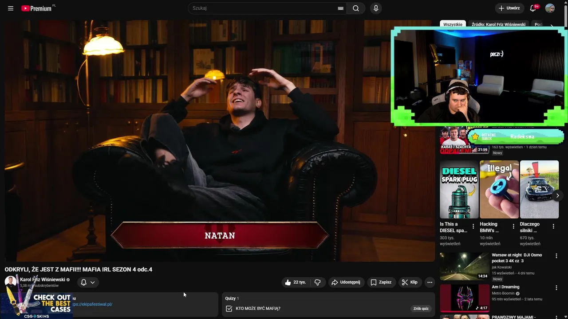Click the main video player
568x319 pixels.
(220, 140)
